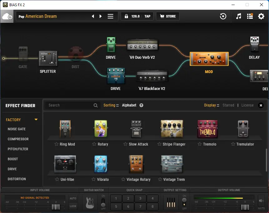Click the input volume slider handle

(56, 207)
